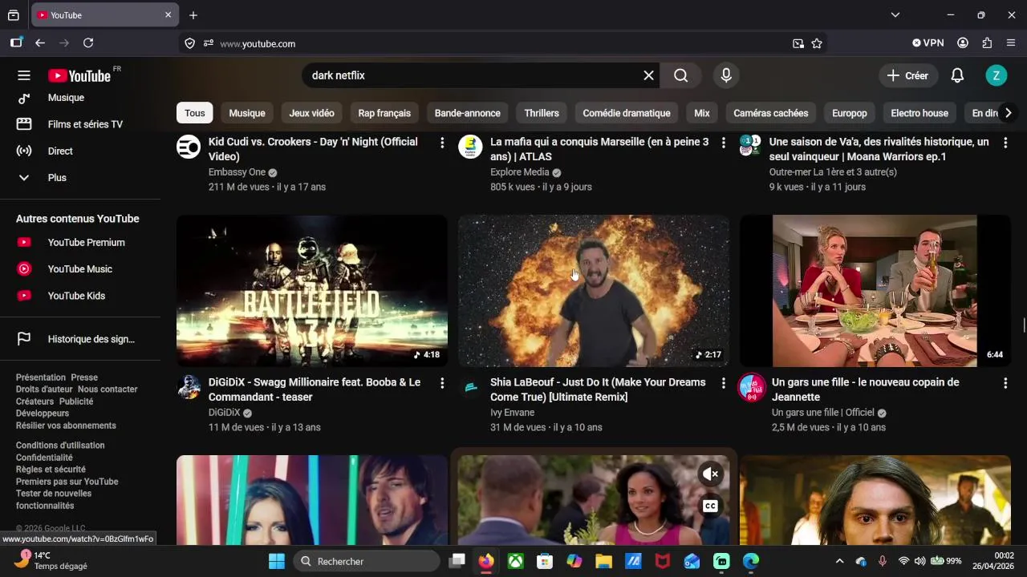Viewport: 1027px width, 577px height.
Task: Open new browser tab with plus button
Action: 193,15
